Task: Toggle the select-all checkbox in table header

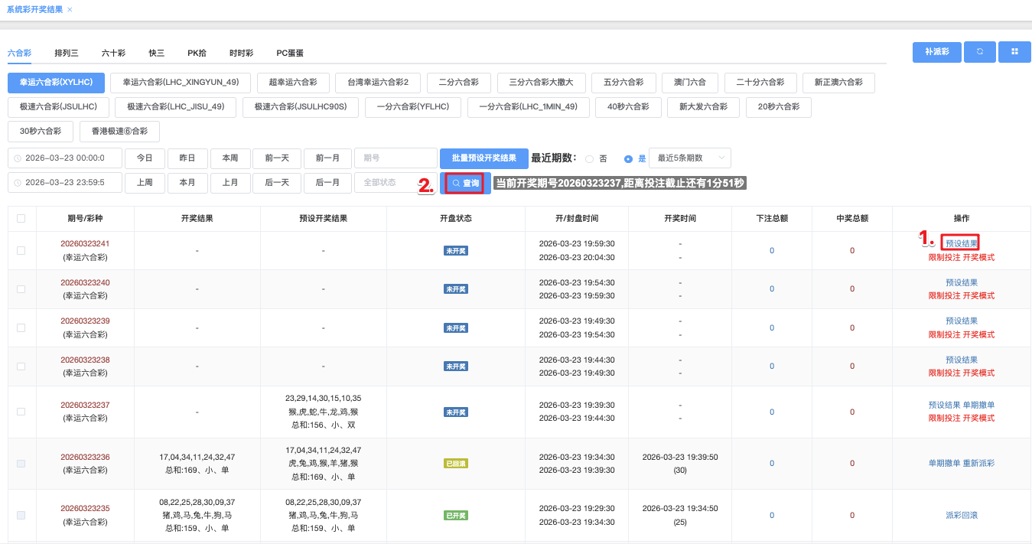Action: 21,219
